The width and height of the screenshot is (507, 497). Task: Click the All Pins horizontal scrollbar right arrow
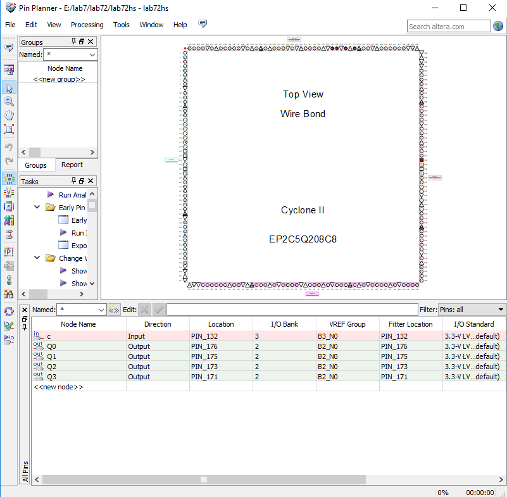501,479
